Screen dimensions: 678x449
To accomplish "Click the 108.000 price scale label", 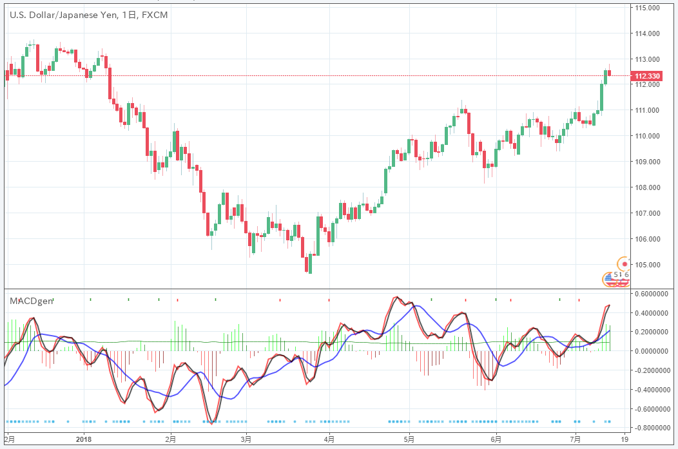I will pos(647,187).
